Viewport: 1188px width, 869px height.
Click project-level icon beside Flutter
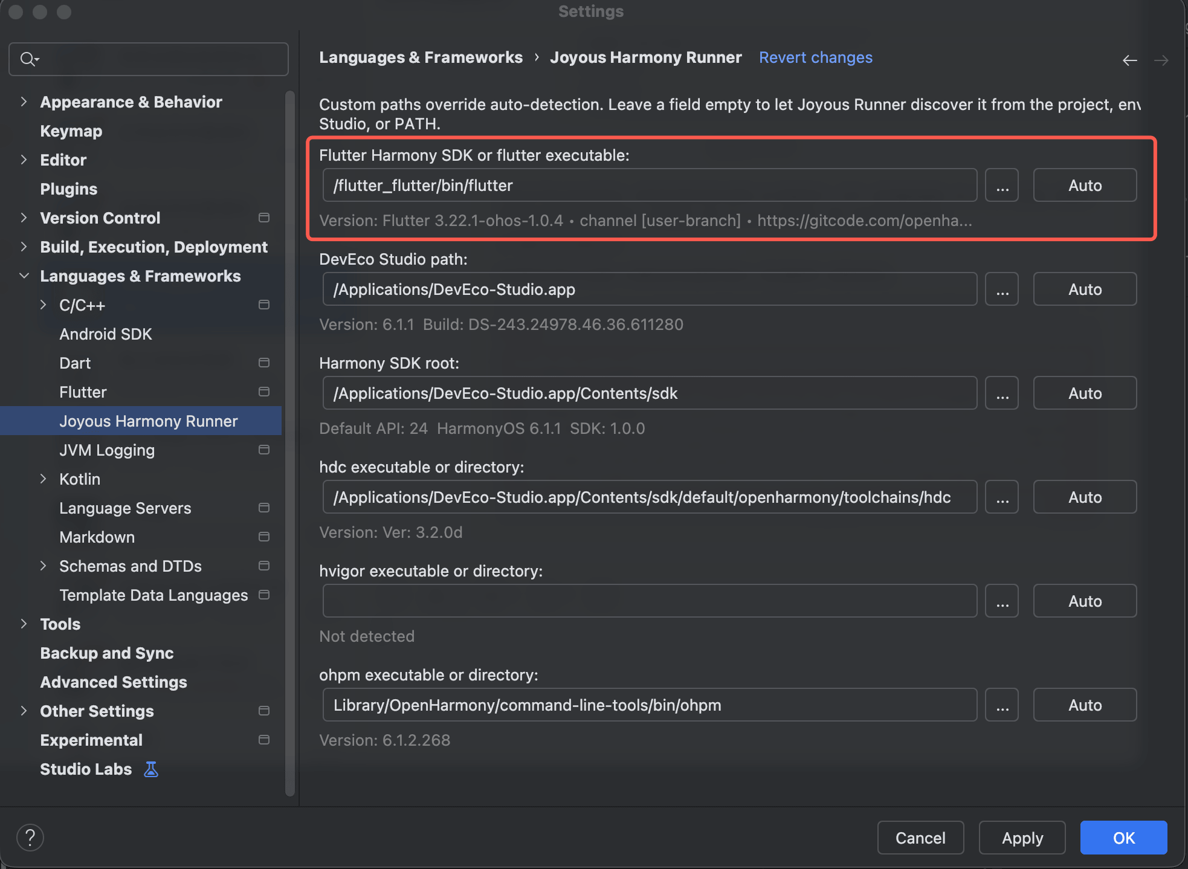(264, 392)
